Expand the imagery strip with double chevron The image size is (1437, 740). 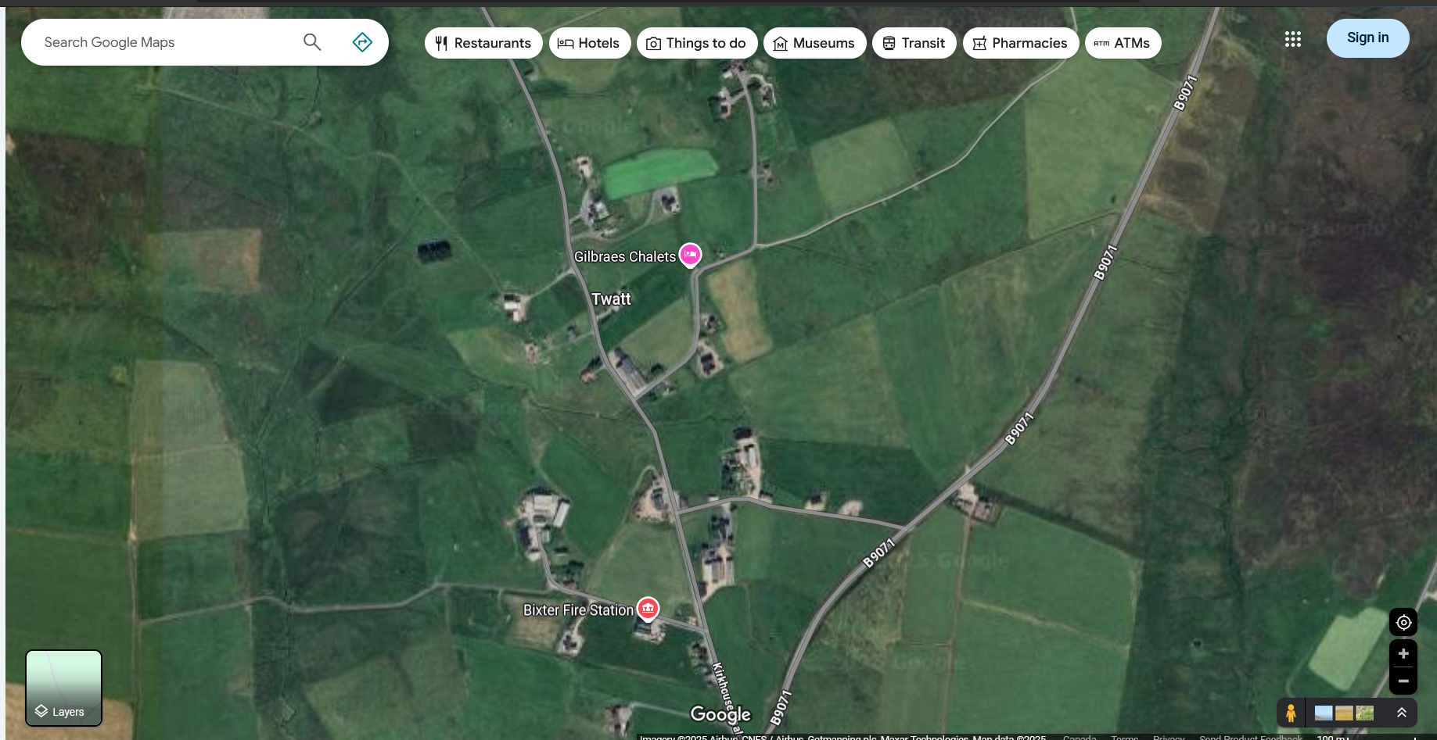1402,713
